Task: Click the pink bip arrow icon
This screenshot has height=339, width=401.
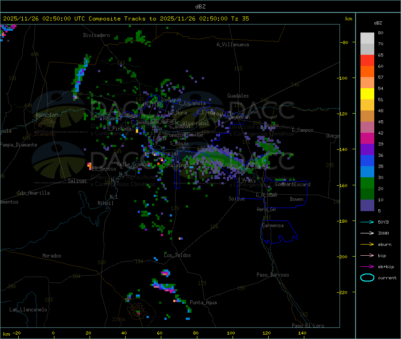Action: 367,255
